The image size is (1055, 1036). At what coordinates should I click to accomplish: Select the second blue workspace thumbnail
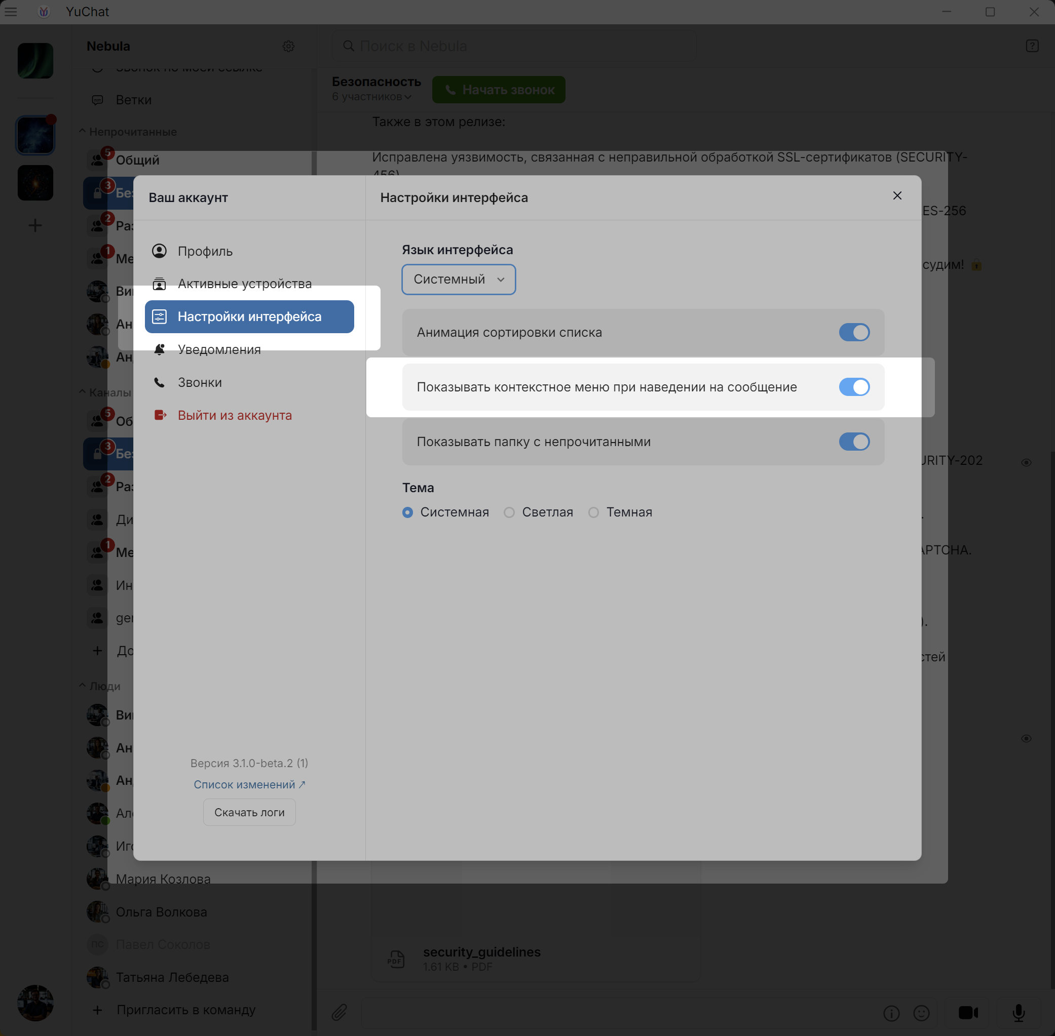pyautogui.click(x=35, y=136)
